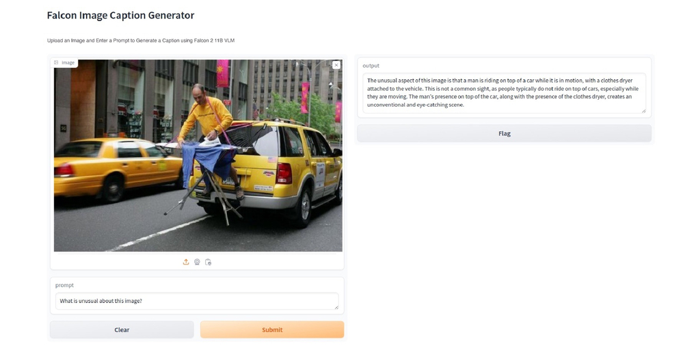Flag the generated output

(504, 133)
